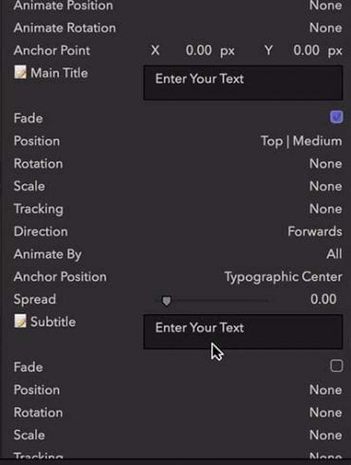Open the Typographic Center anchor dropdown
This screenshot has height=465, width=351.
click(284, 277)
